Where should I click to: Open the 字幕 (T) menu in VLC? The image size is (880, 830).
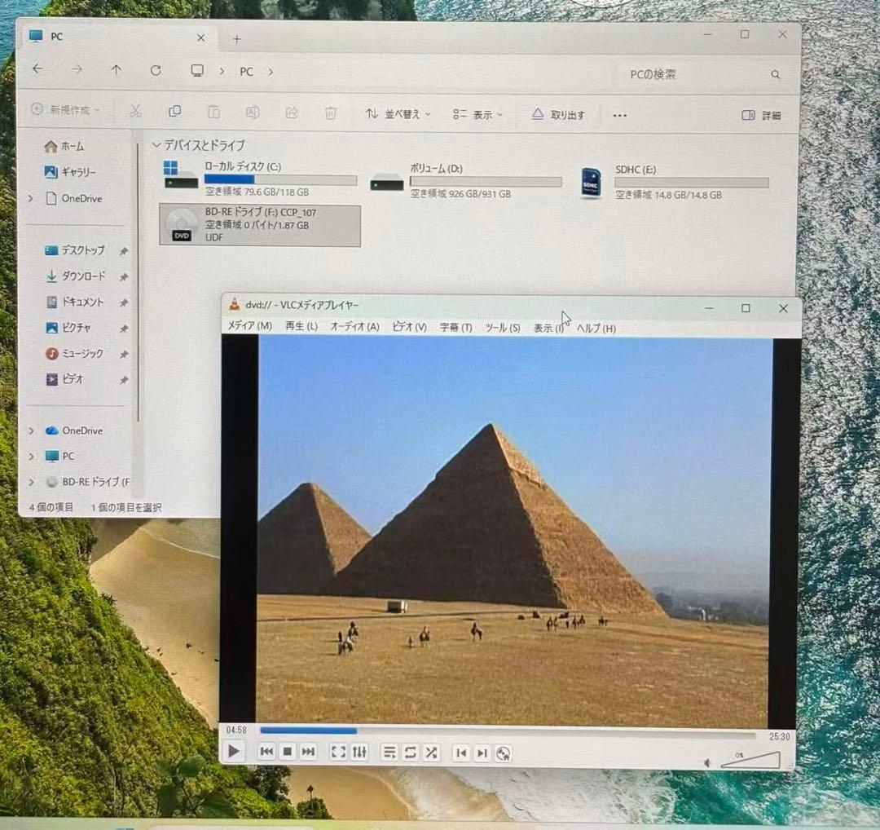[455, 327]
